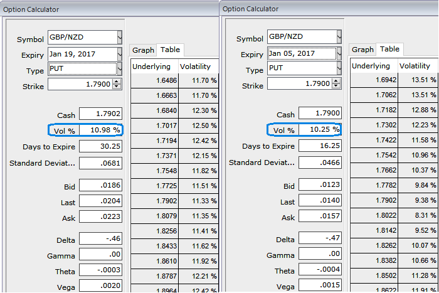Click Days to Expire field 30.25
Image resolution: width=439 pixels, height=293 pixels.
[x=100, y=146]
